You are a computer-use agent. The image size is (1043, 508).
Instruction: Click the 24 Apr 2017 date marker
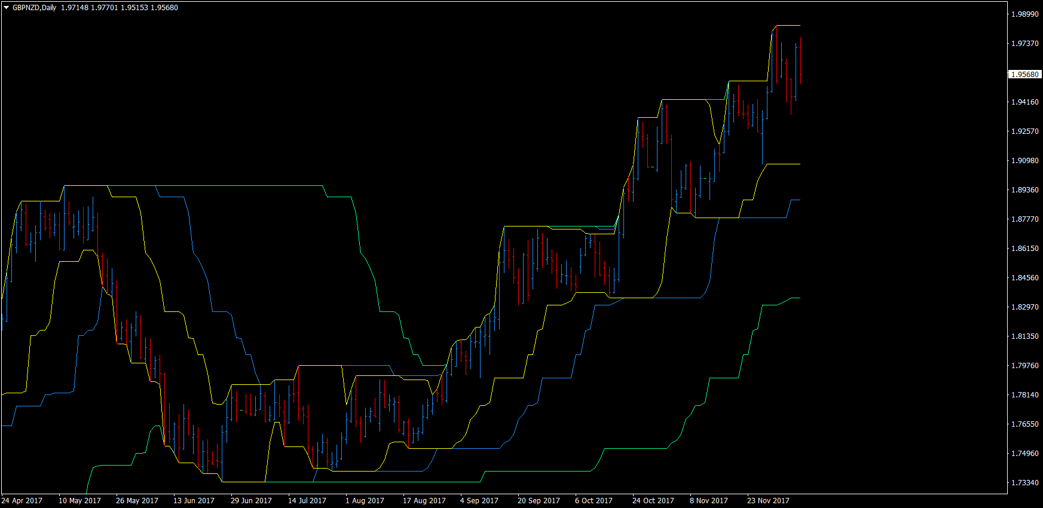click(22, 501)
